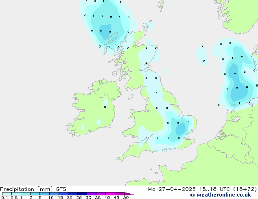Click the "0.1" legend scale label
Image resolution: width=258 pixels, height=199 pixels.
click(x=4, y=197)
